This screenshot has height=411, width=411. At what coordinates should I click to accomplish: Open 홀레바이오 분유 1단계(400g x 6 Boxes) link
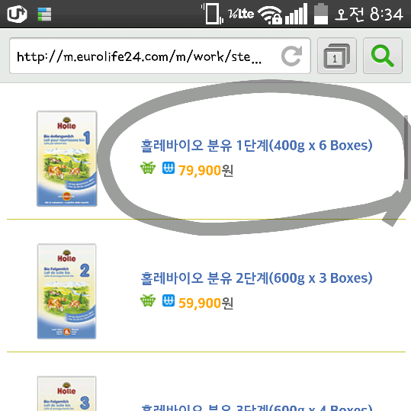[x=256, y=146]
